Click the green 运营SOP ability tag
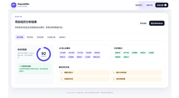 point(126,57)
